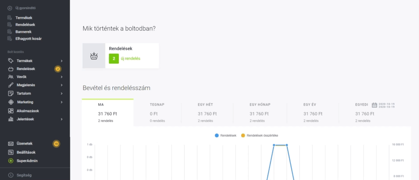Toggle the Rendelések összértéke legend item
Image resolution: width=419 pixels, height=180 pixels.
coord(259,136)
